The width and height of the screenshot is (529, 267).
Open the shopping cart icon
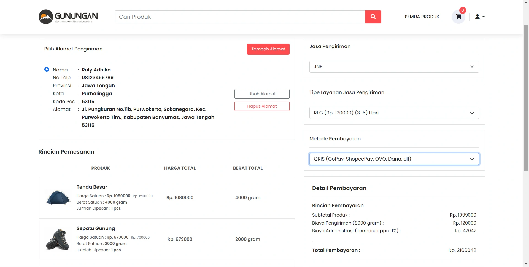tap(458, 17)
